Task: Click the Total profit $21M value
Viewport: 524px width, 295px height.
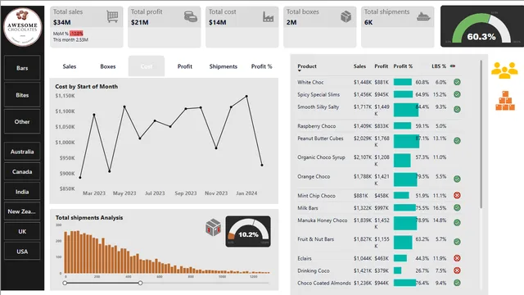Action: [x=140, y=22]
